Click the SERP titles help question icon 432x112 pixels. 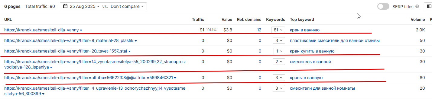417,6
